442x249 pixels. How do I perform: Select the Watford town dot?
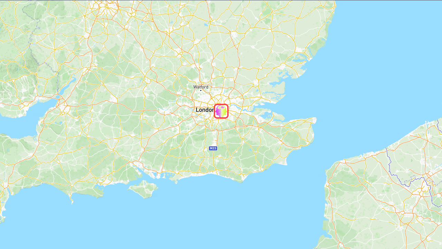pyautogui.click(x=201, y=91)
